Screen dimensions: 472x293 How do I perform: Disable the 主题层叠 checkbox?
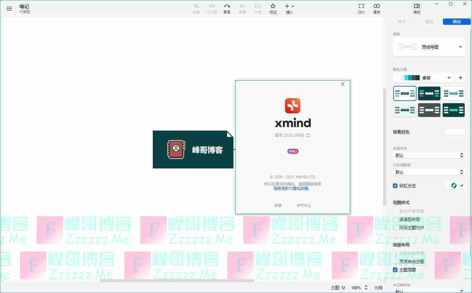[x=395, y=270]
